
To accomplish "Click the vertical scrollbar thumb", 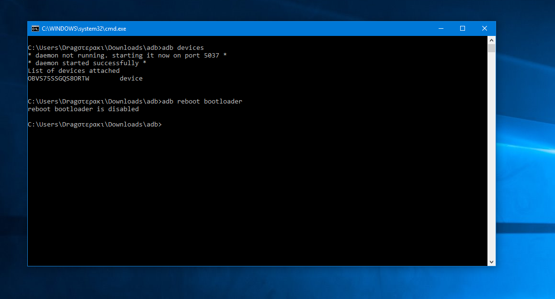I will [491, 48].
